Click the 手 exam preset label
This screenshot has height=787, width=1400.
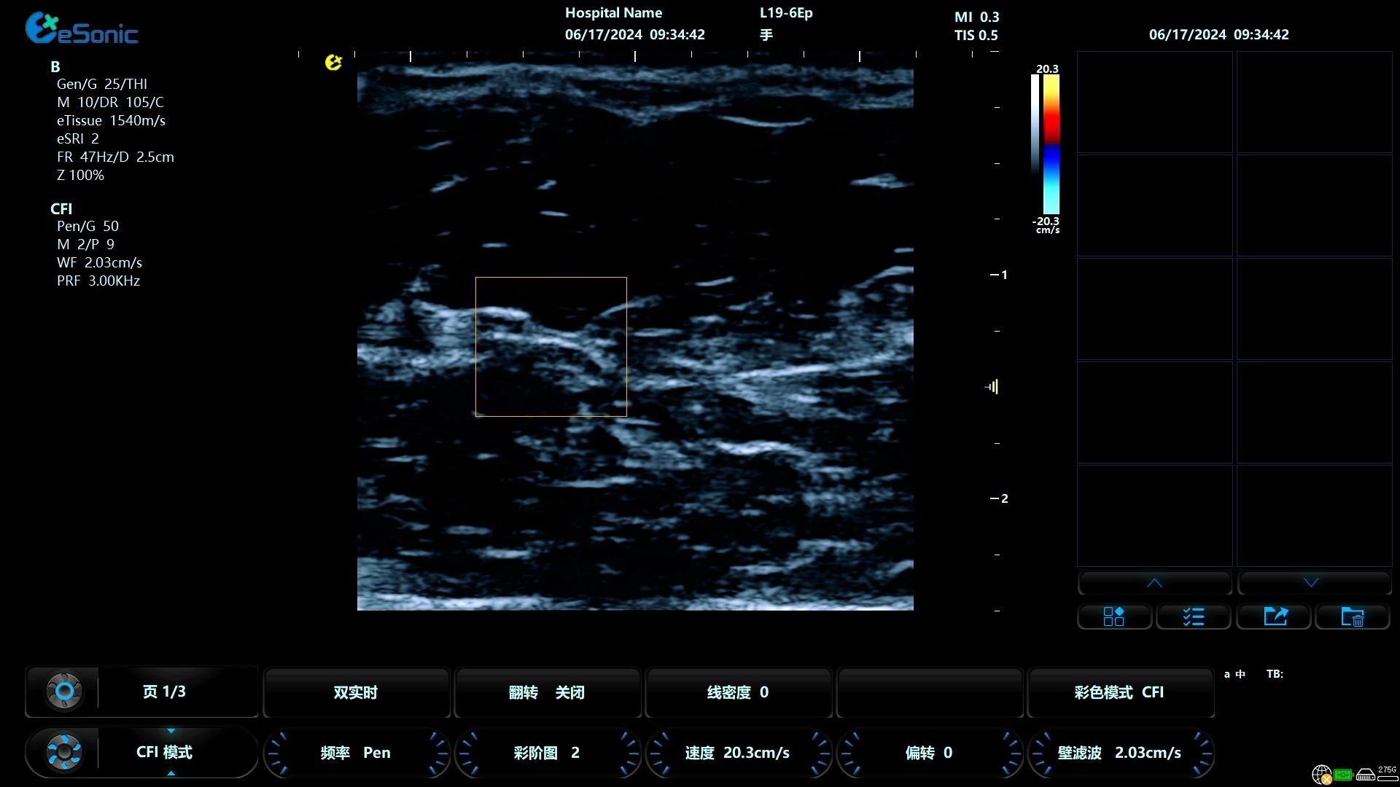[x=766, y=35]
